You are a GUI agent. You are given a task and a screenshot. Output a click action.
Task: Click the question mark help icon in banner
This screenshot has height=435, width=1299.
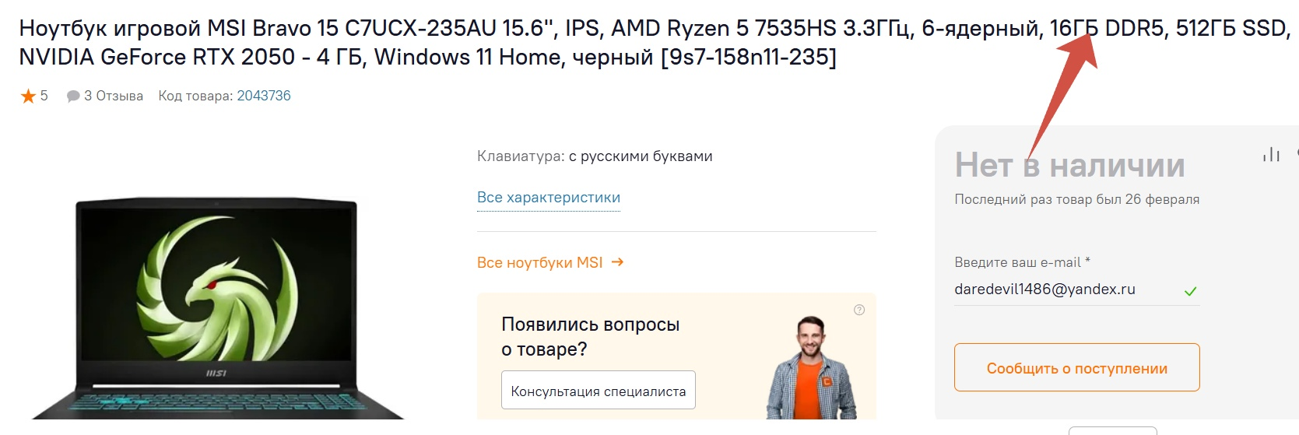[x=859, y=310]
